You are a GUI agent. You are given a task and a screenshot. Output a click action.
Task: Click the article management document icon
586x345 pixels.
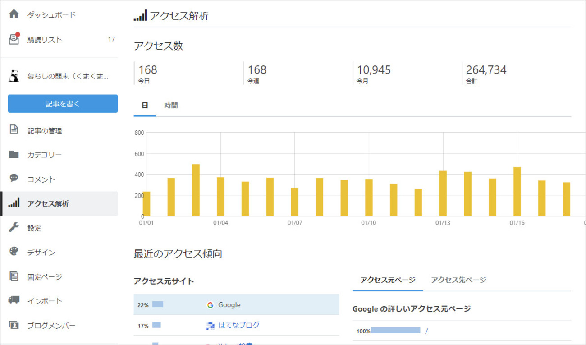point(14,130)
